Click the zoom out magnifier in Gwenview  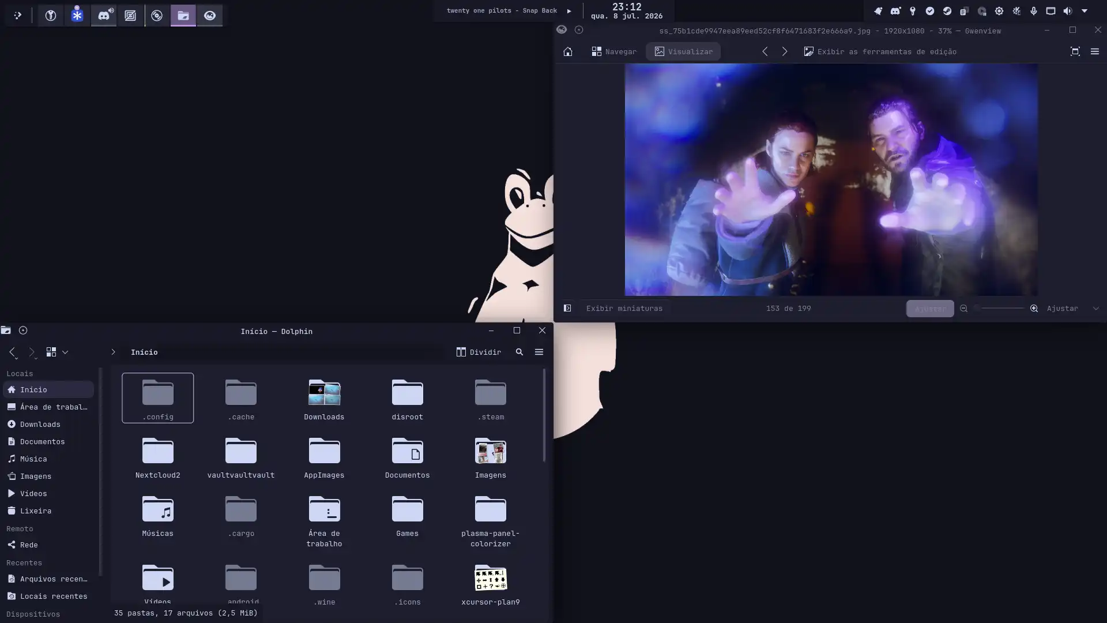tap(963, 309)
